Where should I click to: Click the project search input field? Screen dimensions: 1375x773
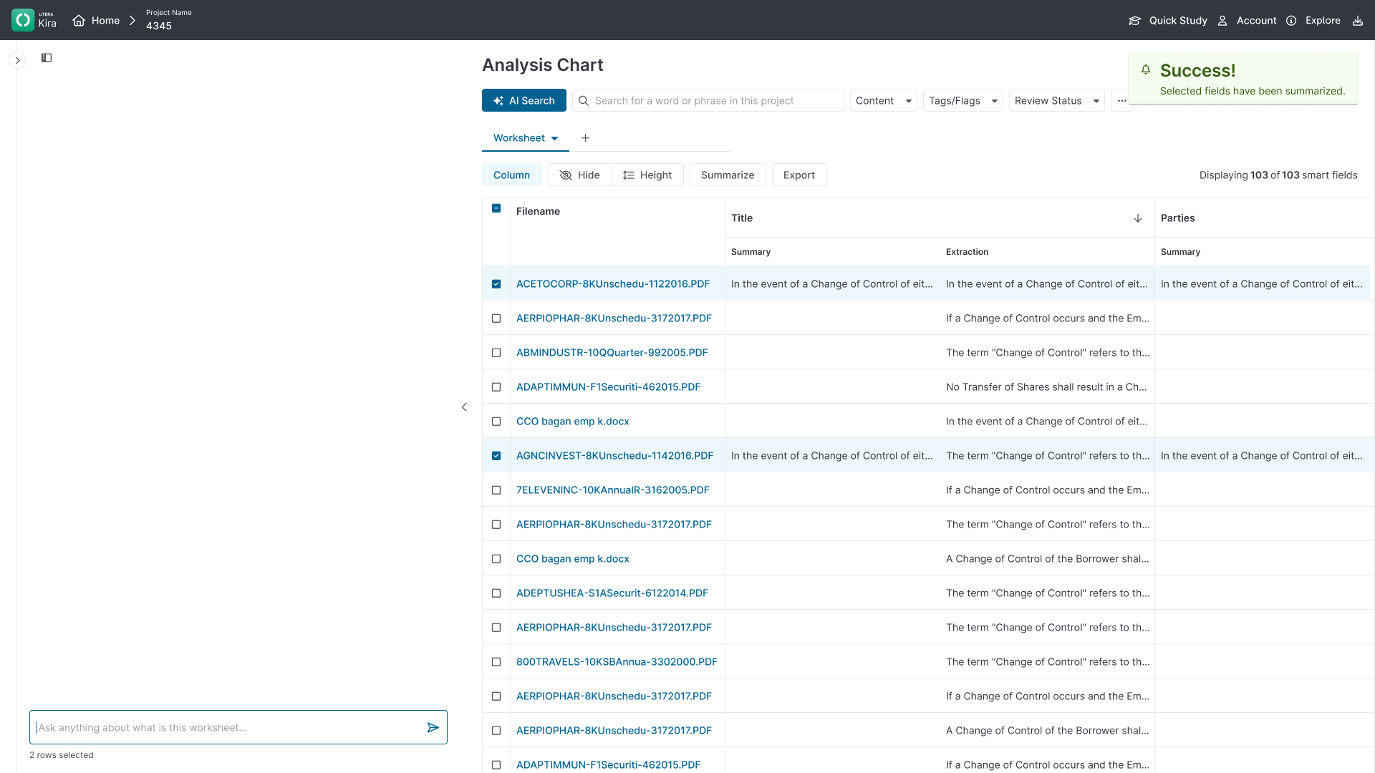tap(708, 100)
